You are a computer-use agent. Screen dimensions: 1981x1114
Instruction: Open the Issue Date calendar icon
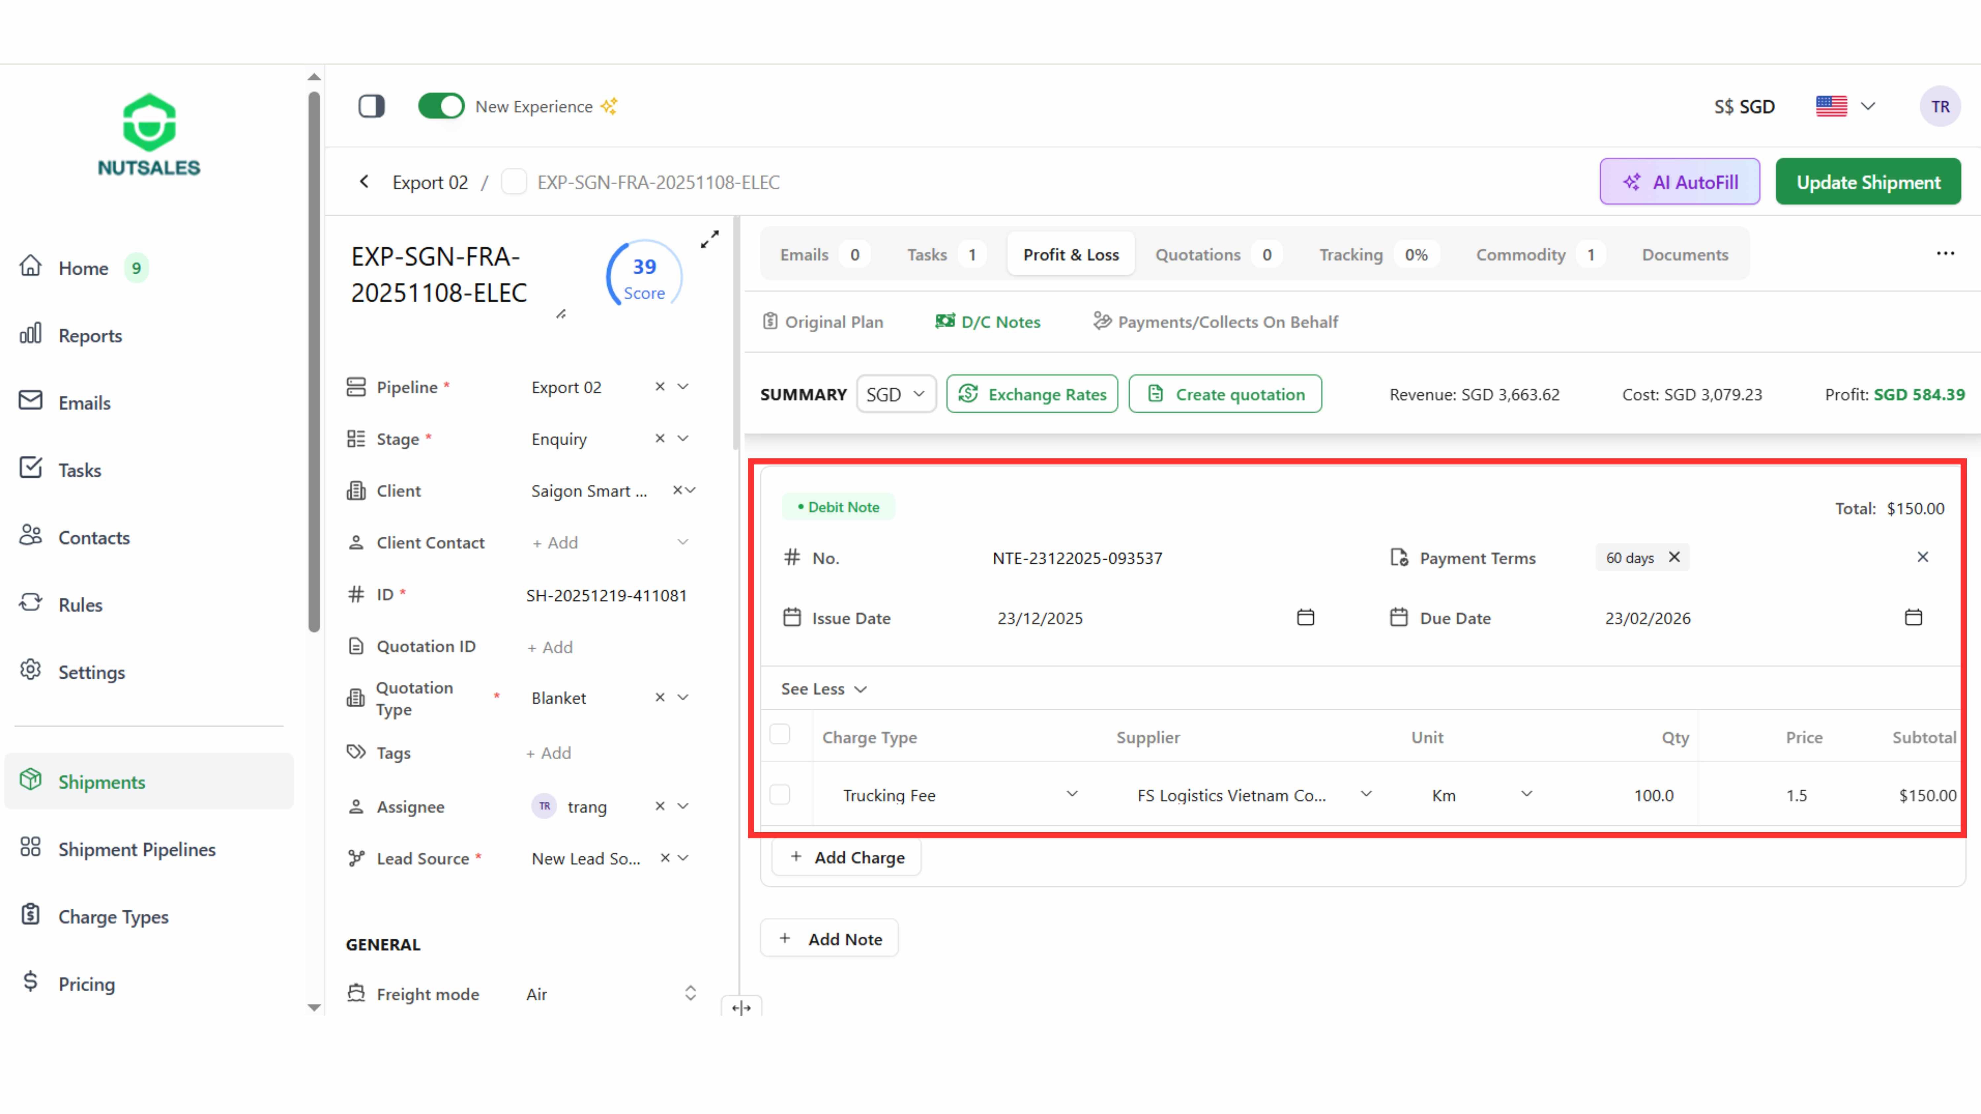(1305, 617)
